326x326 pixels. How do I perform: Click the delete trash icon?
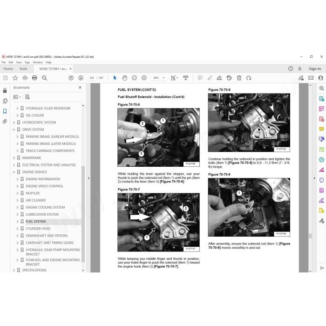pyautogui.click(x=239, y=78)
